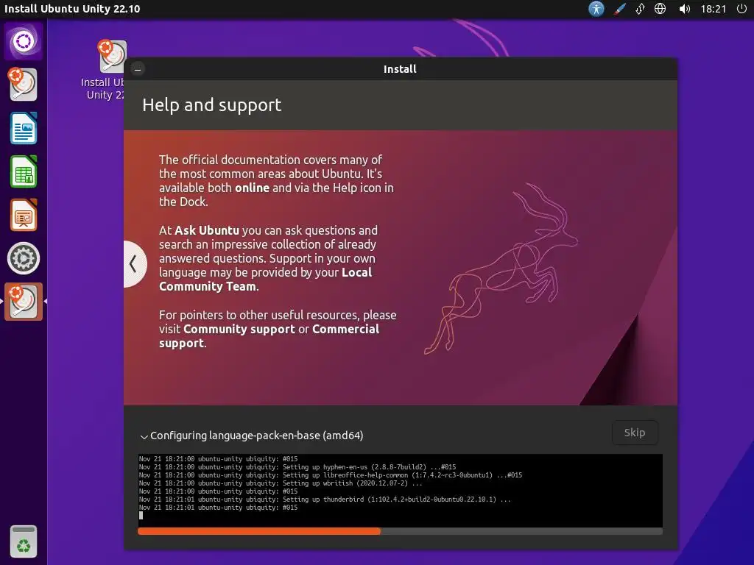Screen dimensions: 754x565
Task: Open the globe language indicator
Action: pos(660,9)
